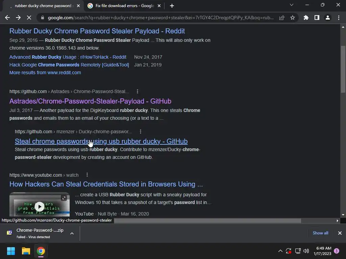The image size is (346, 259).
Task: Click the scroll up arrow
Action: (343, 27)
